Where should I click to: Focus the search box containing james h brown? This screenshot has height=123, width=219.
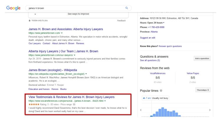(x=78, y=8)
